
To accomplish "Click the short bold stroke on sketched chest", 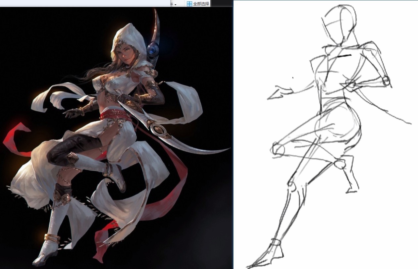I will point(343,55).
